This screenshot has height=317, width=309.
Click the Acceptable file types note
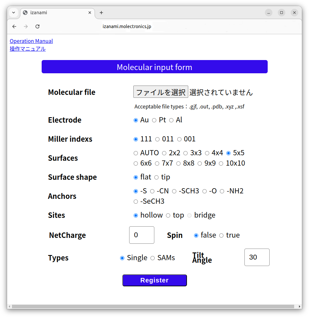(x=189, y=107)
